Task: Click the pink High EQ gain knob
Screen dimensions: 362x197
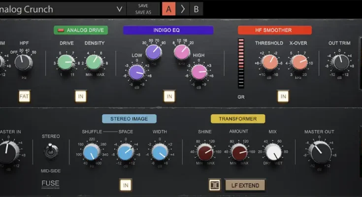Action: coord(199,72)
